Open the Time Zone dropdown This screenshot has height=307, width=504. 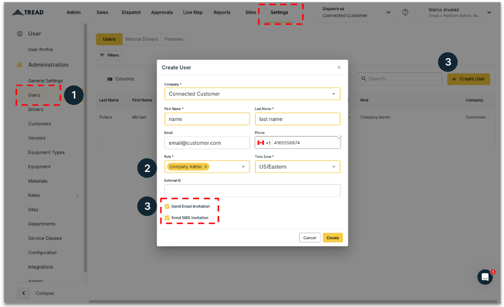[x=297, y=167]
